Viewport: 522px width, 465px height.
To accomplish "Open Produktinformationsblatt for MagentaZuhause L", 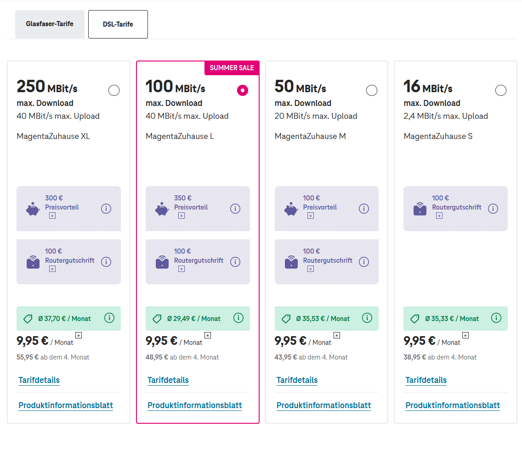I will click(x=195, y=405).
